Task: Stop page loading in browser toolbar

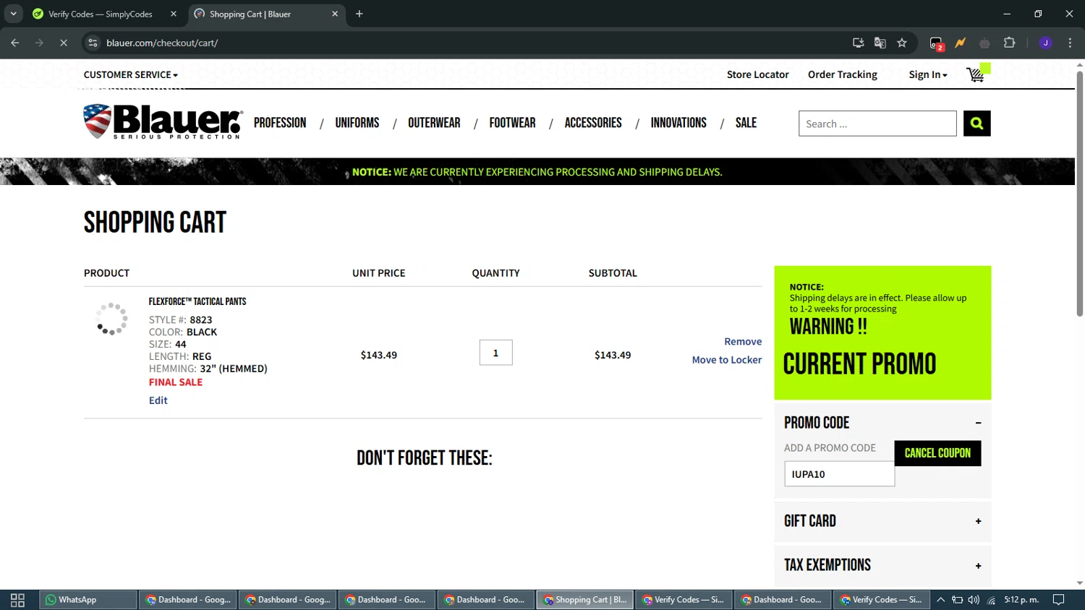Action: pyautogui.click(x=64, y=43)
